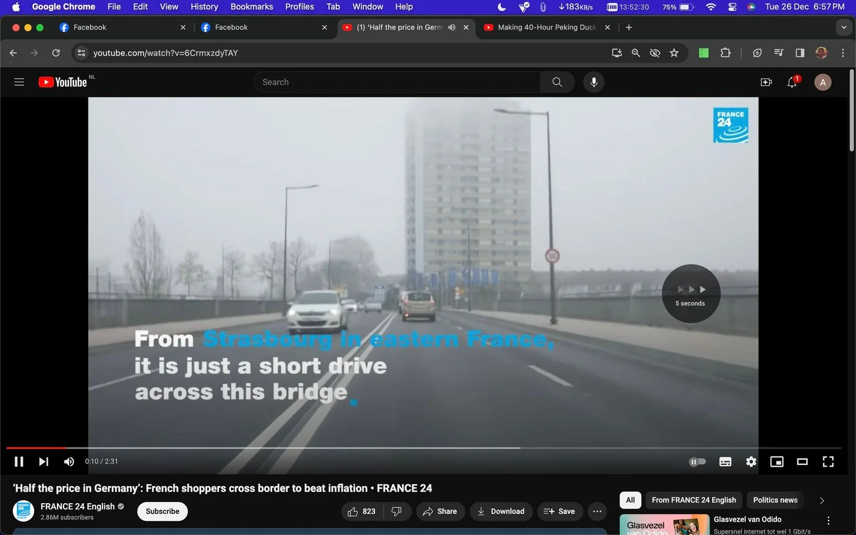Open more actions three-dot menu

597,512
